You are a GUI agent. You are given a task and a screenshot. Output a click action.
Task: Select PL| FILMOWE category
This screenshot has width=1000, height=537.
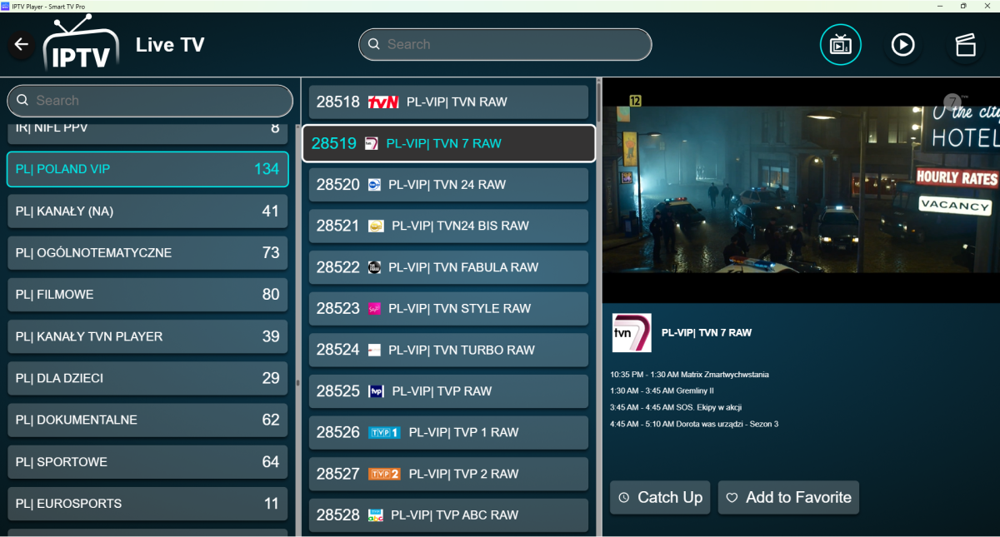pos(147,295)
